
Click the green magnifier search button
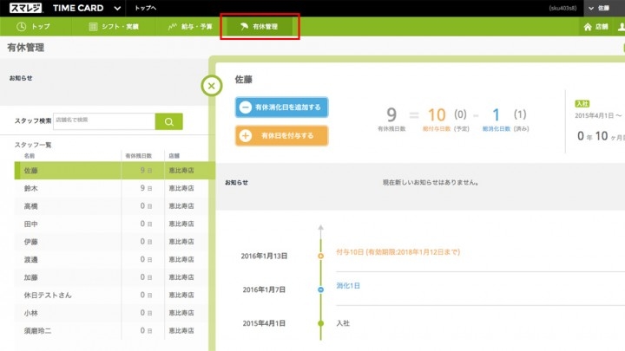coord(168,121)
